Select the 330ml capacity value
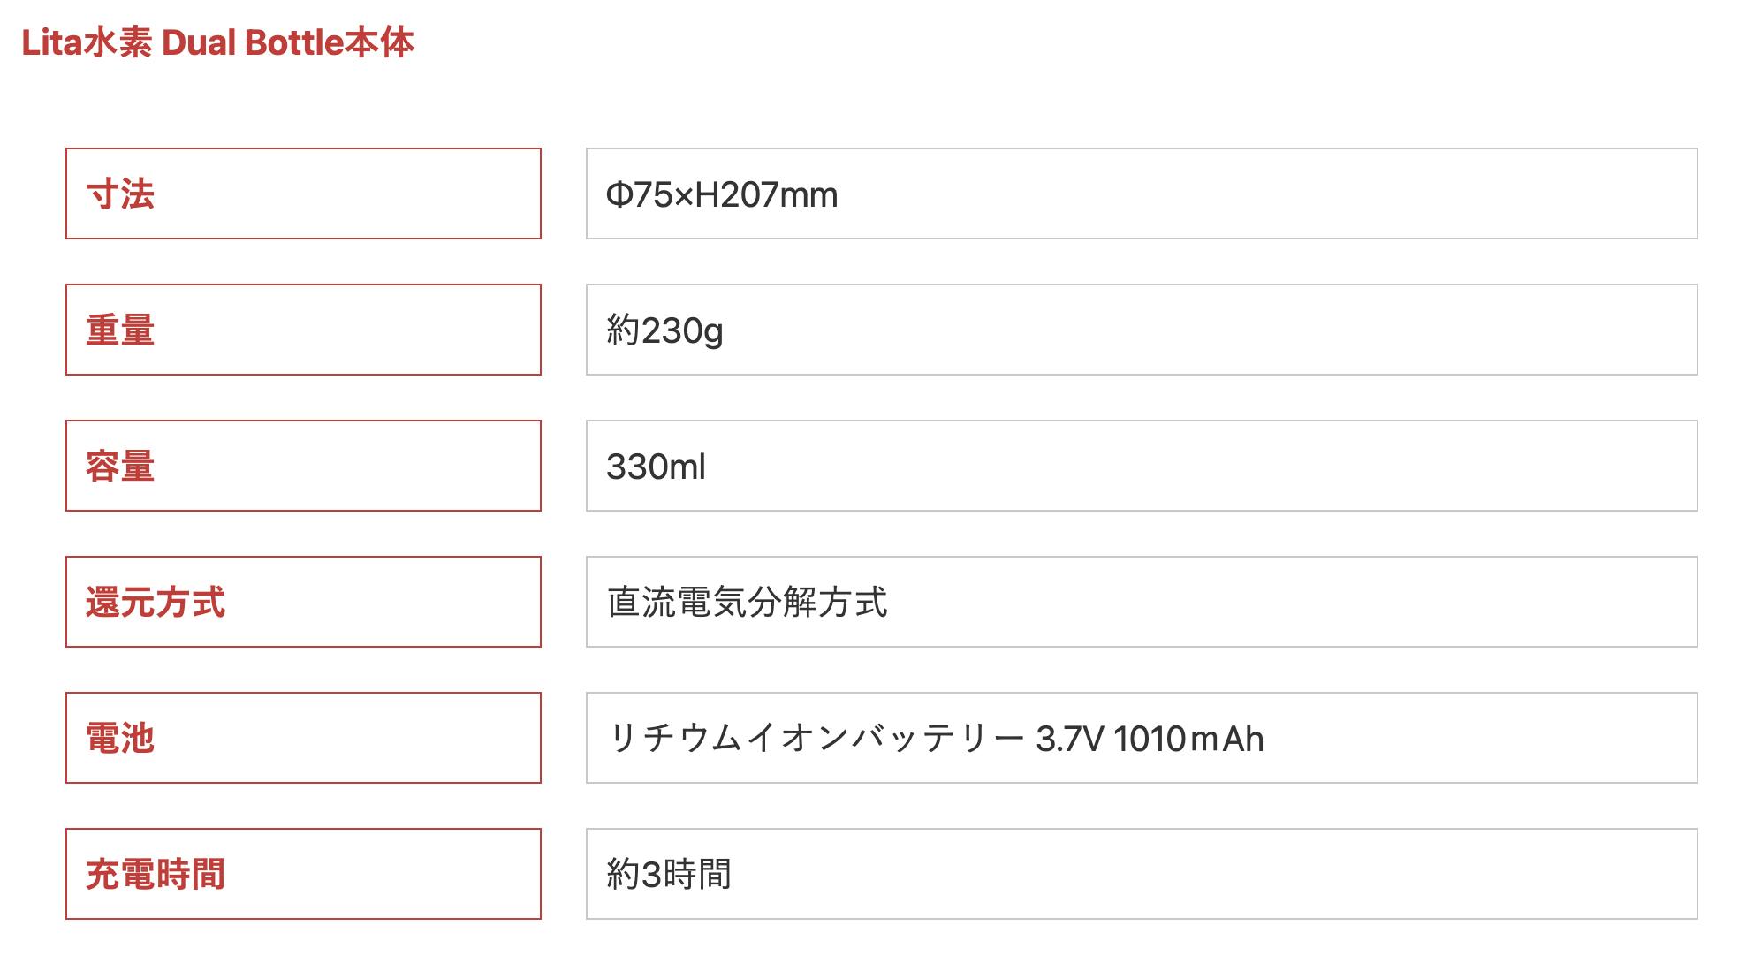This screenshot has height=979, width=1746. [x=656, y=467]
